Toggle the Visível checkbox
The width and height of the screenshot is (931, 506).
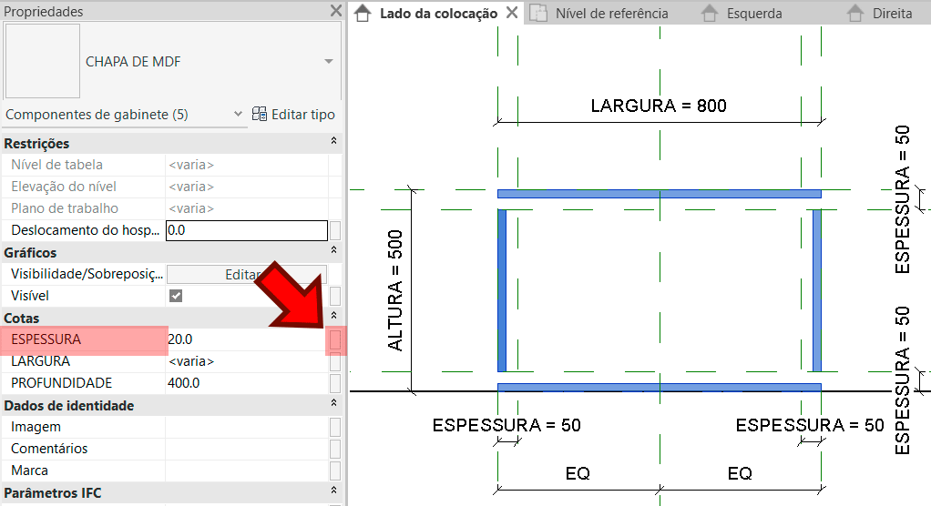176,296
